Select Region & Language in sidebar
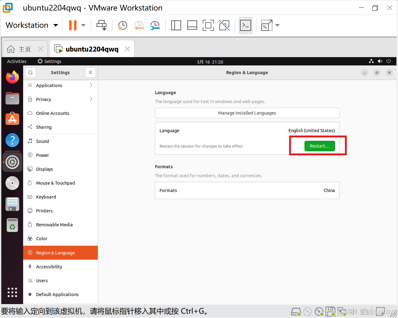 point(60,253)
